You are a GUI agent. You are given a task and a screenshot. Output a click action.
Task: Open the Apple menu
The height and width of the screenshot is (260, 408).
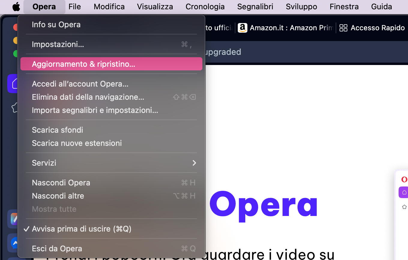(16, 7)
